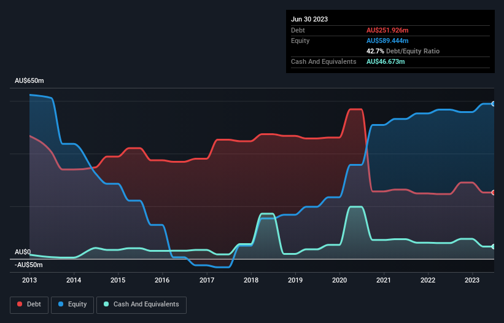
Task: Click the Jun 30 2023 tooltip date
Action: [x=309, y=19]
